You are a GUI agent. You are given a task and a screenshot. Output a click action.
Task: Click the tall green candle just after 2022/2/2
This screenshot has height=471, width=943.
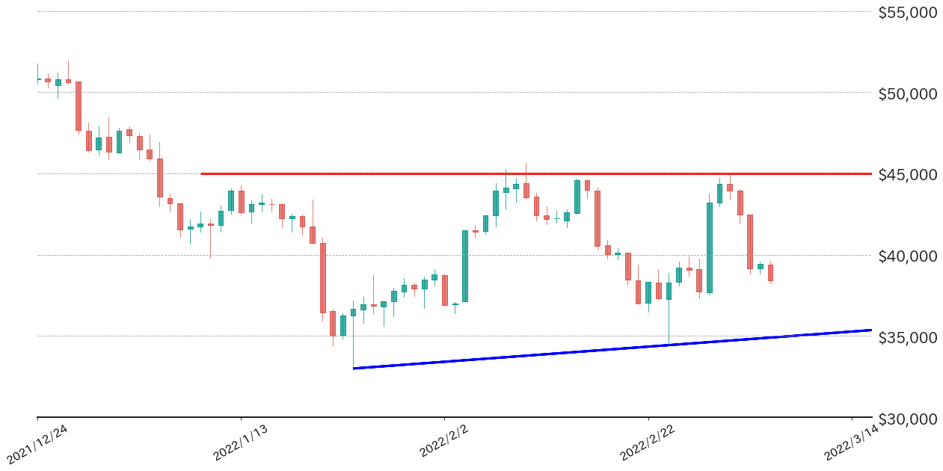[465, 265]
